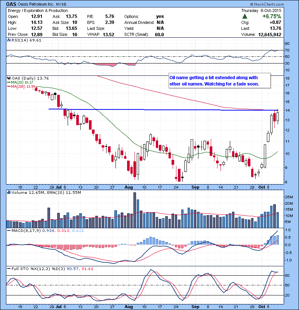
Task: Click the Oasis Petroleum Inc. company name
Action: click(x=36, y=4)
